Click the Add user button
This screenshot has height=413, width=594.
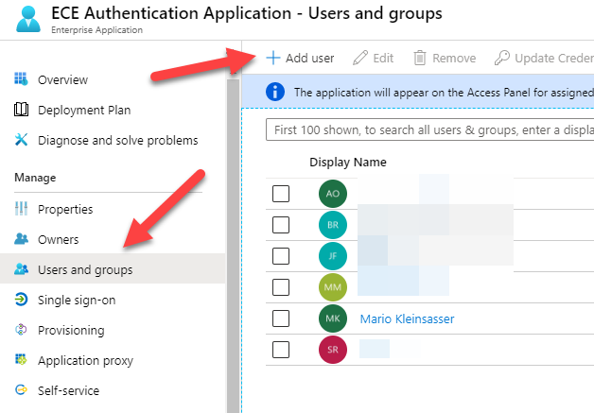(300, 58)
